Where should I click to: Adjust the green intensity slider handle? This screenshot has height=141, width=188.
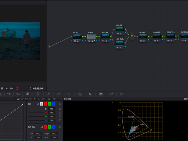click(46, 116)
